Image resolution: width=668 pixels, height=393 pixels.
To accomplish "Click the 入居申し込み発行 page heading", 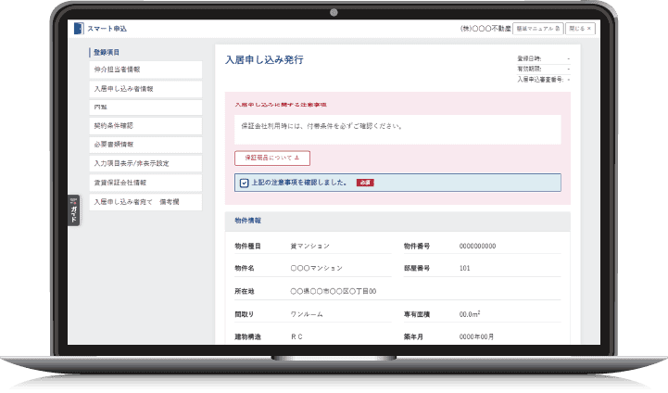I will (264, 60).
